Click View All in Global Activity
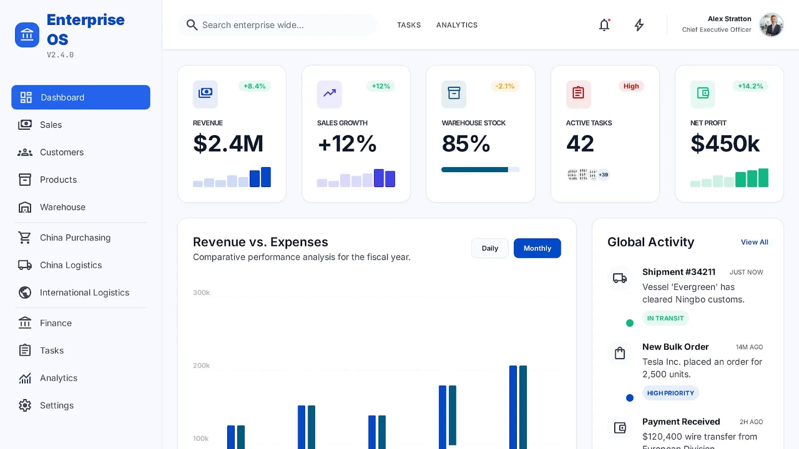Image resolution: width=799 pixels, height=449 pixels. point(755,242)
